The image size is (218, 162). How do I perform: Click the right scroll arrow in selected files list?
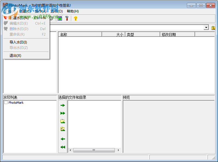119,150
